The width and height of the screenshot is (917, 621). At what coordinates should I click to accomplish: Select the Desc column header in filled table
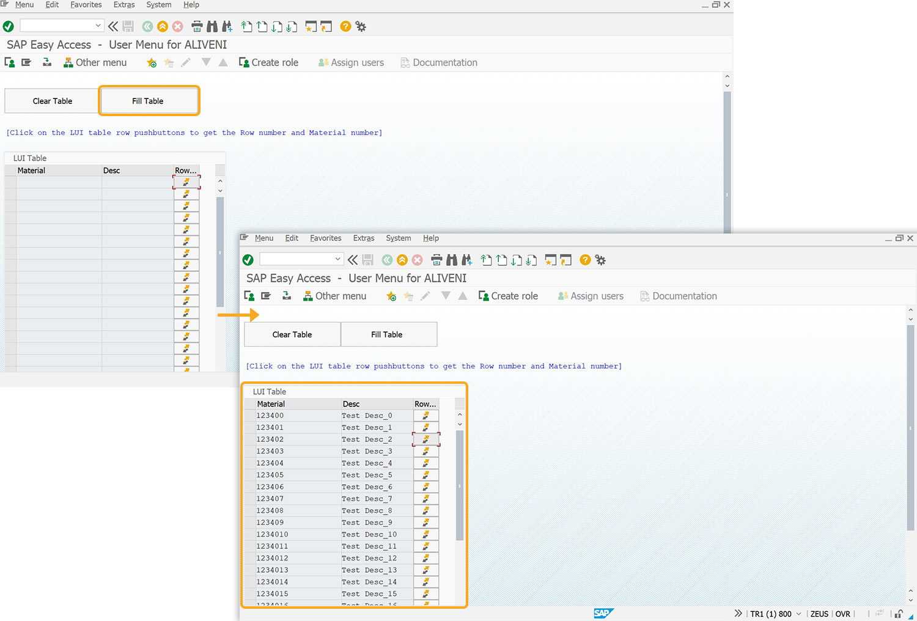[x=377, y=404]
